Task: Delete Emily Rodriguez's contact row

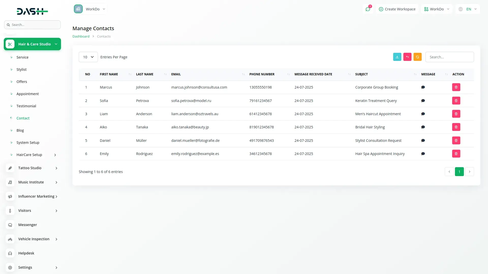Action: (456, 154)
